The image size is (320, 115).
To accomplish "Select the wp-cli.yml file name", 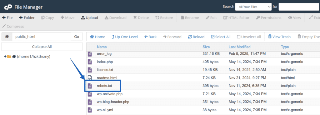I will coord(105,110).
